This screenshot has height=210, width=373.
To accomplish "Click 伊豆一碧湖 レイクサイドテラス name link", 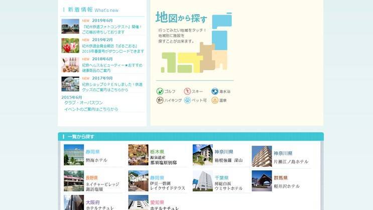I will click(x=168, y=186).
